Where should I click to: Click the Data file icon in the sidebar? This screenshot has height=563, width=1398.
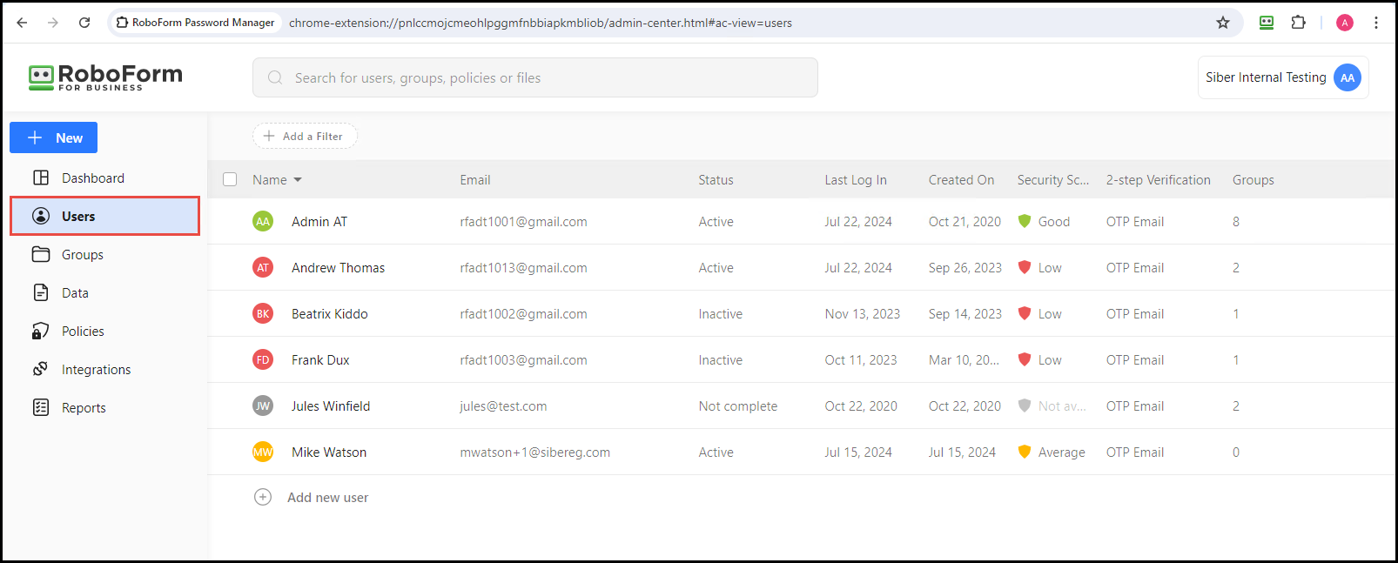click(41, 293)
